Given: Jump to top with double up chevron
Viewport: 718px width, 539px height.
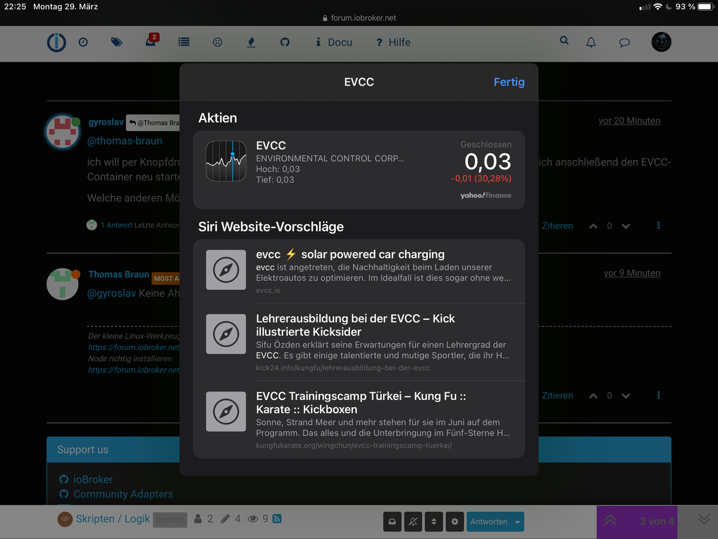Looking at the screenshot, I should (x=610, y=520).
